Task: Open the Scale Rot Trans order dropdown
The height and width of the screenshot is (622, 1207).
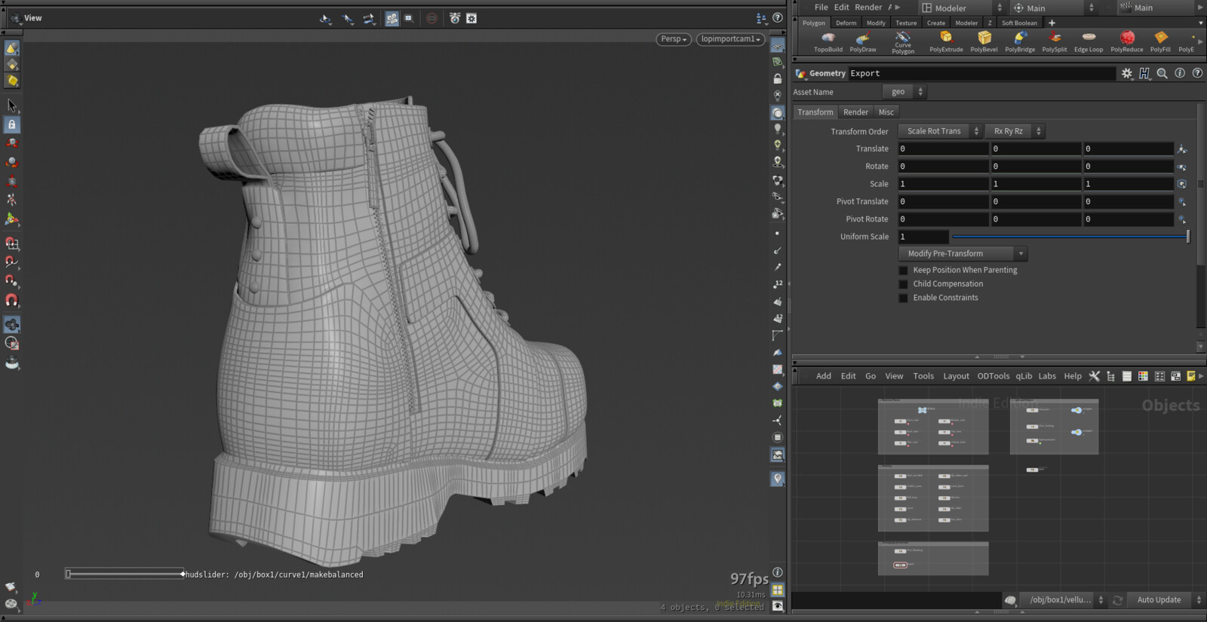Action: click(940, 131)
